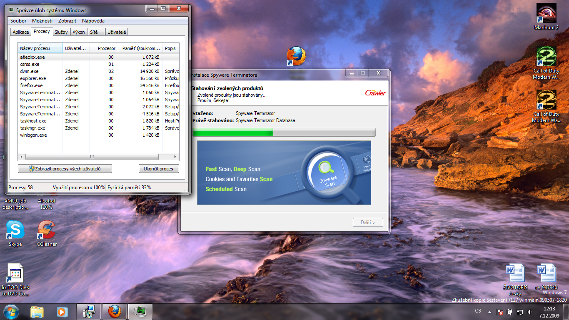Image resolution: width=569 pixels, height=320 pixels.
Task: Select the csrss.exe process
Action: [x=98, y=64]
